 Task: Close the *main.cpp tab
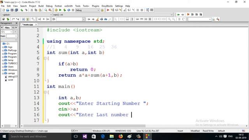coord(36,24)
